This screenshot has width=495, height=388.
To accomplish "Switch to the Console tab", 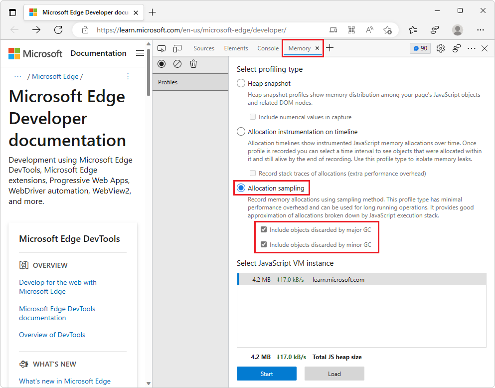I will pyautogui.click(x=268, y=48).
